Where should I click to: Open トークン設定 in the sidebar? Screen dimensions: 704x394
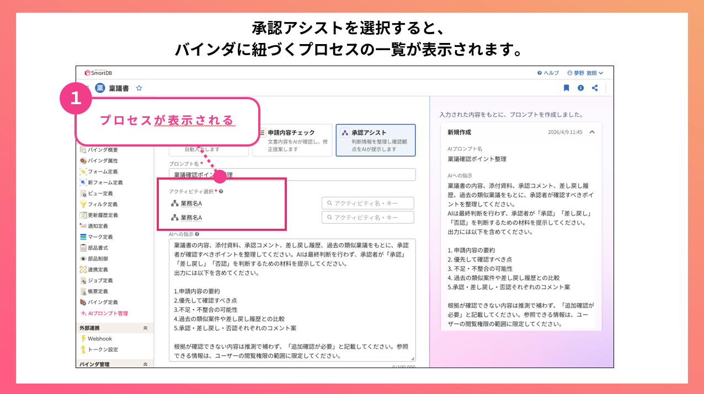[99, 350]
